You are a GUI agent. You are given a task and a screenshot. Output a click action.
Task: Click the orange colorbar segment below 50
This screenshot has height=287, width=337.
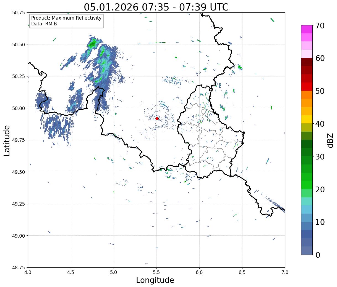click(x=307, y=95)
